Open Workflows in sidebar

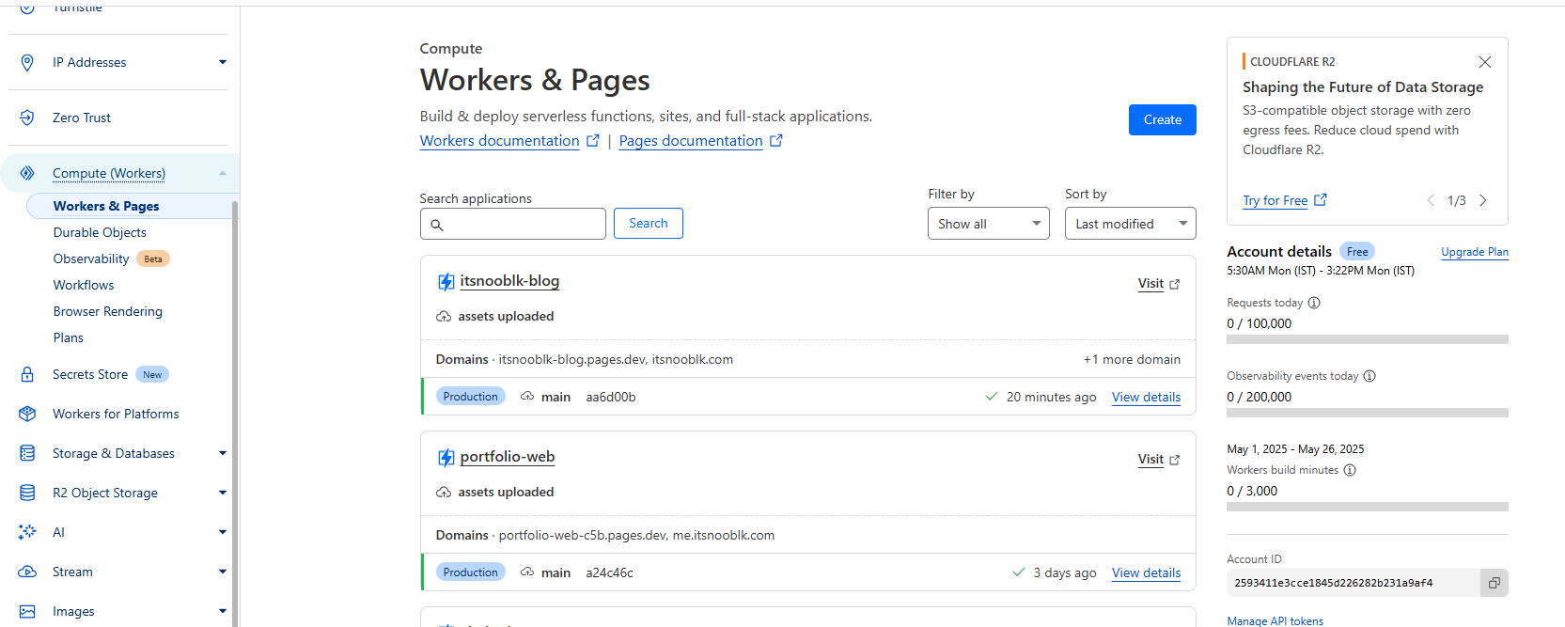click(84, 285)
